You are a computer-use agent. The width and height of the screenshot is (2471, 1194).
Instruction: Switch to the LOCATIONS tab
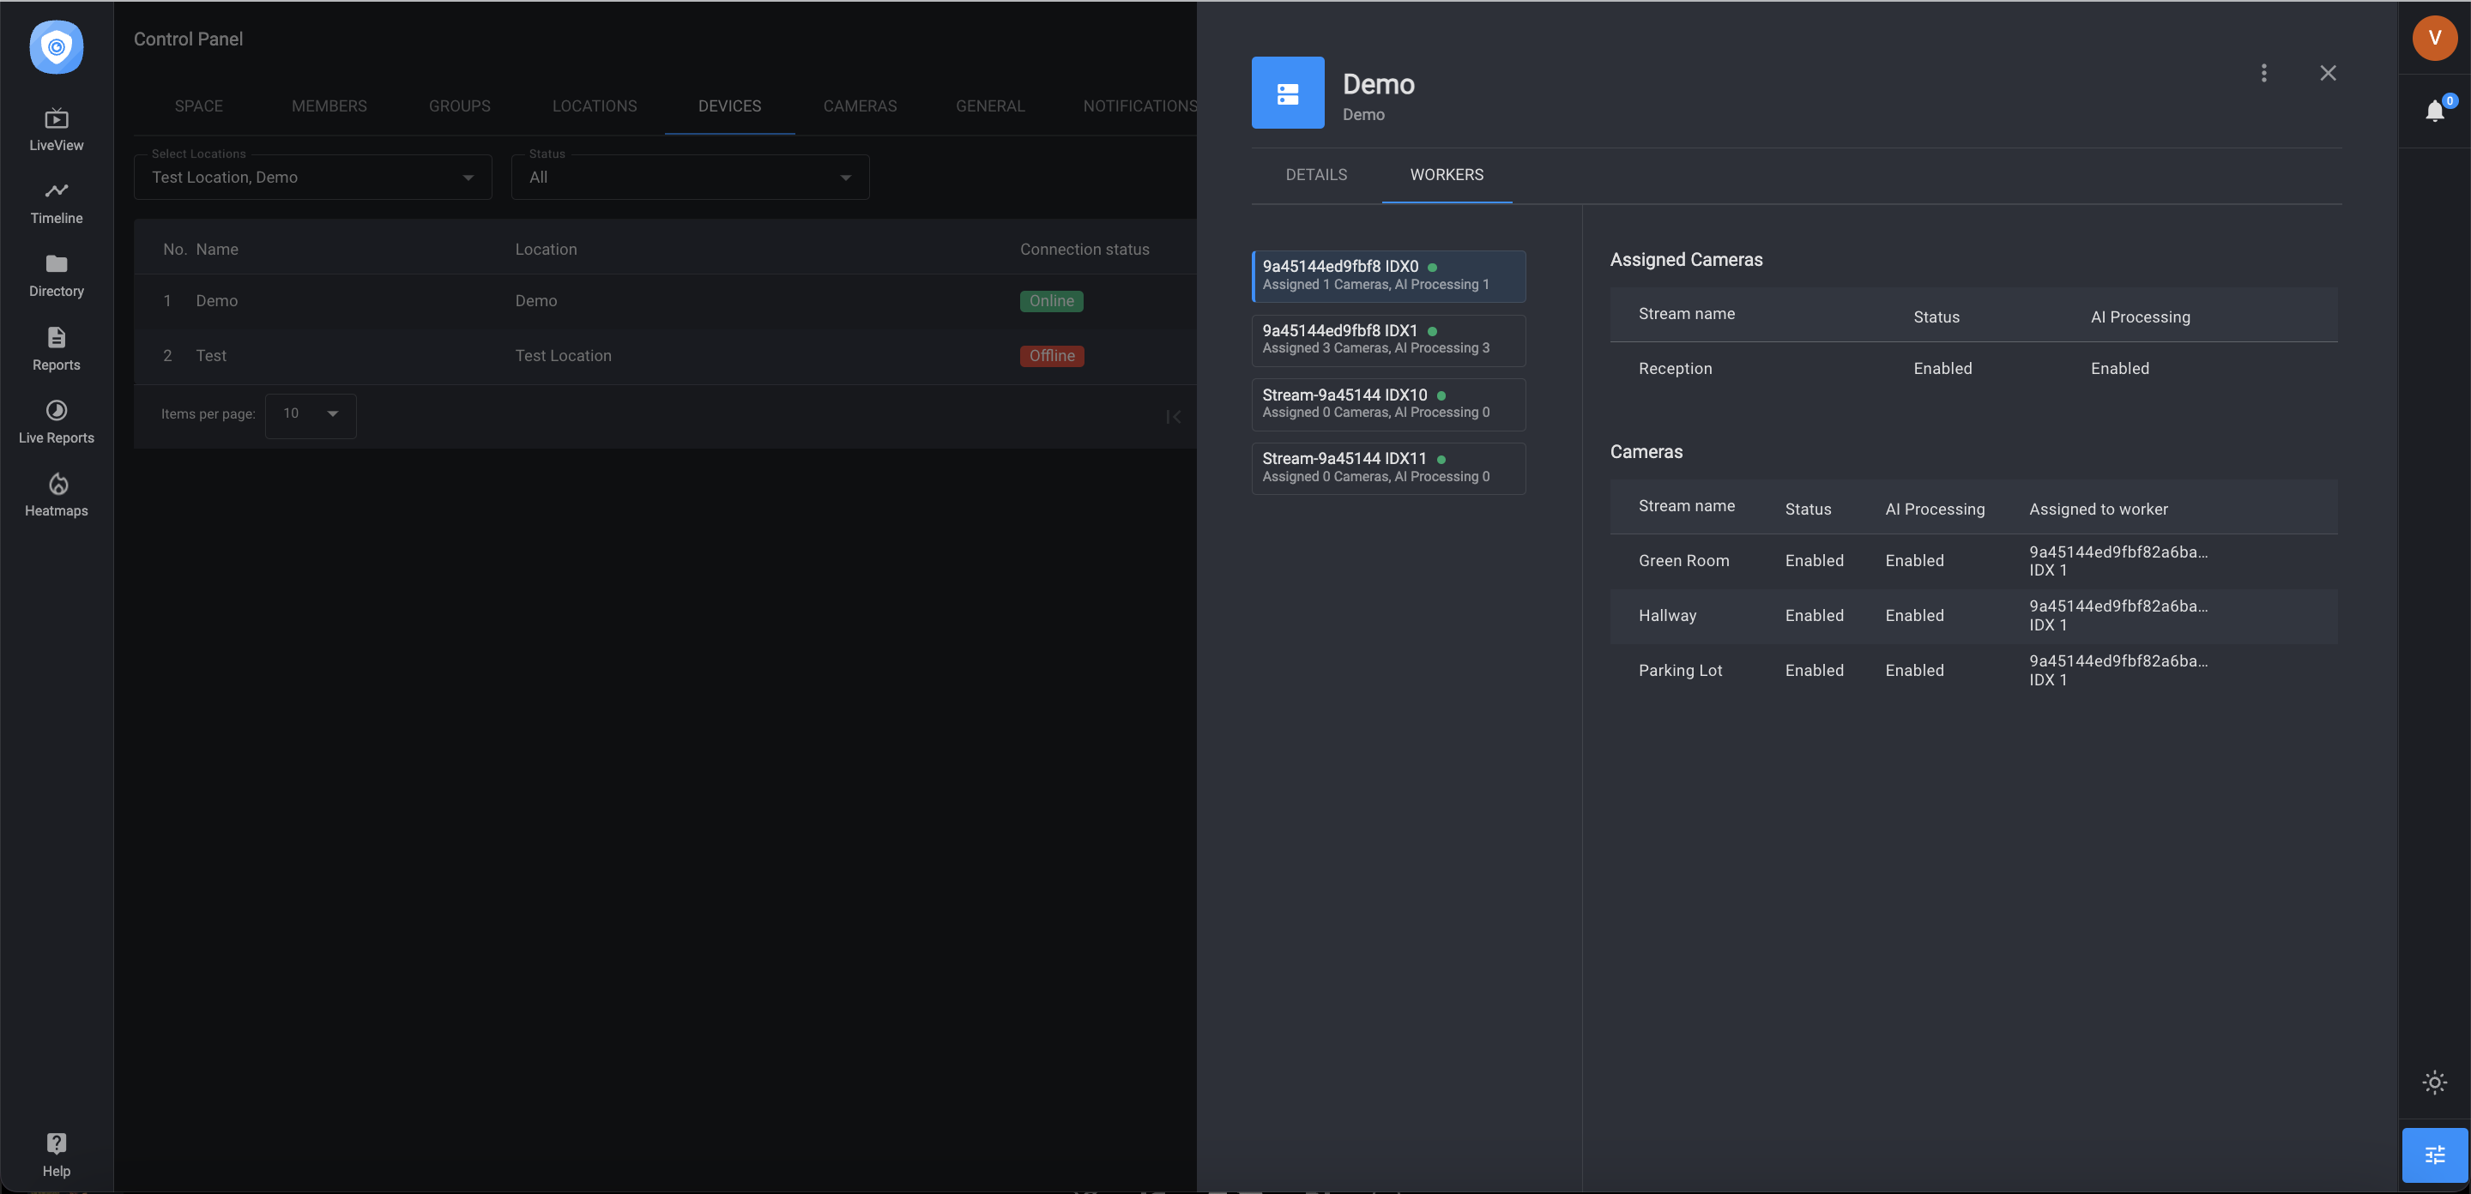point(595,106)
